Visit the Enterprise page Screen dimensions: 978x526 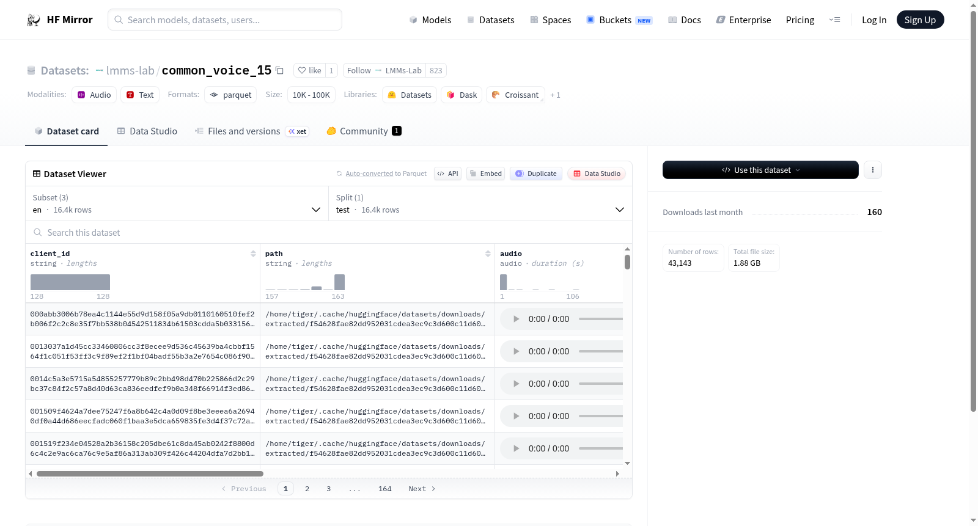pos(744,20)
